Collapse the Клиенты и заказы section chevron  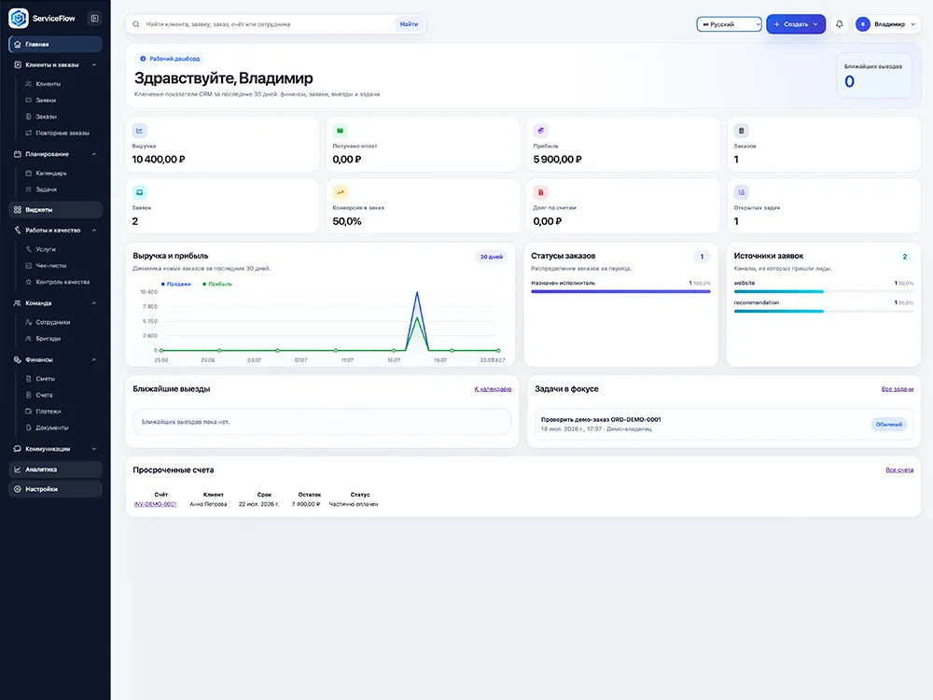click(94, 65)
